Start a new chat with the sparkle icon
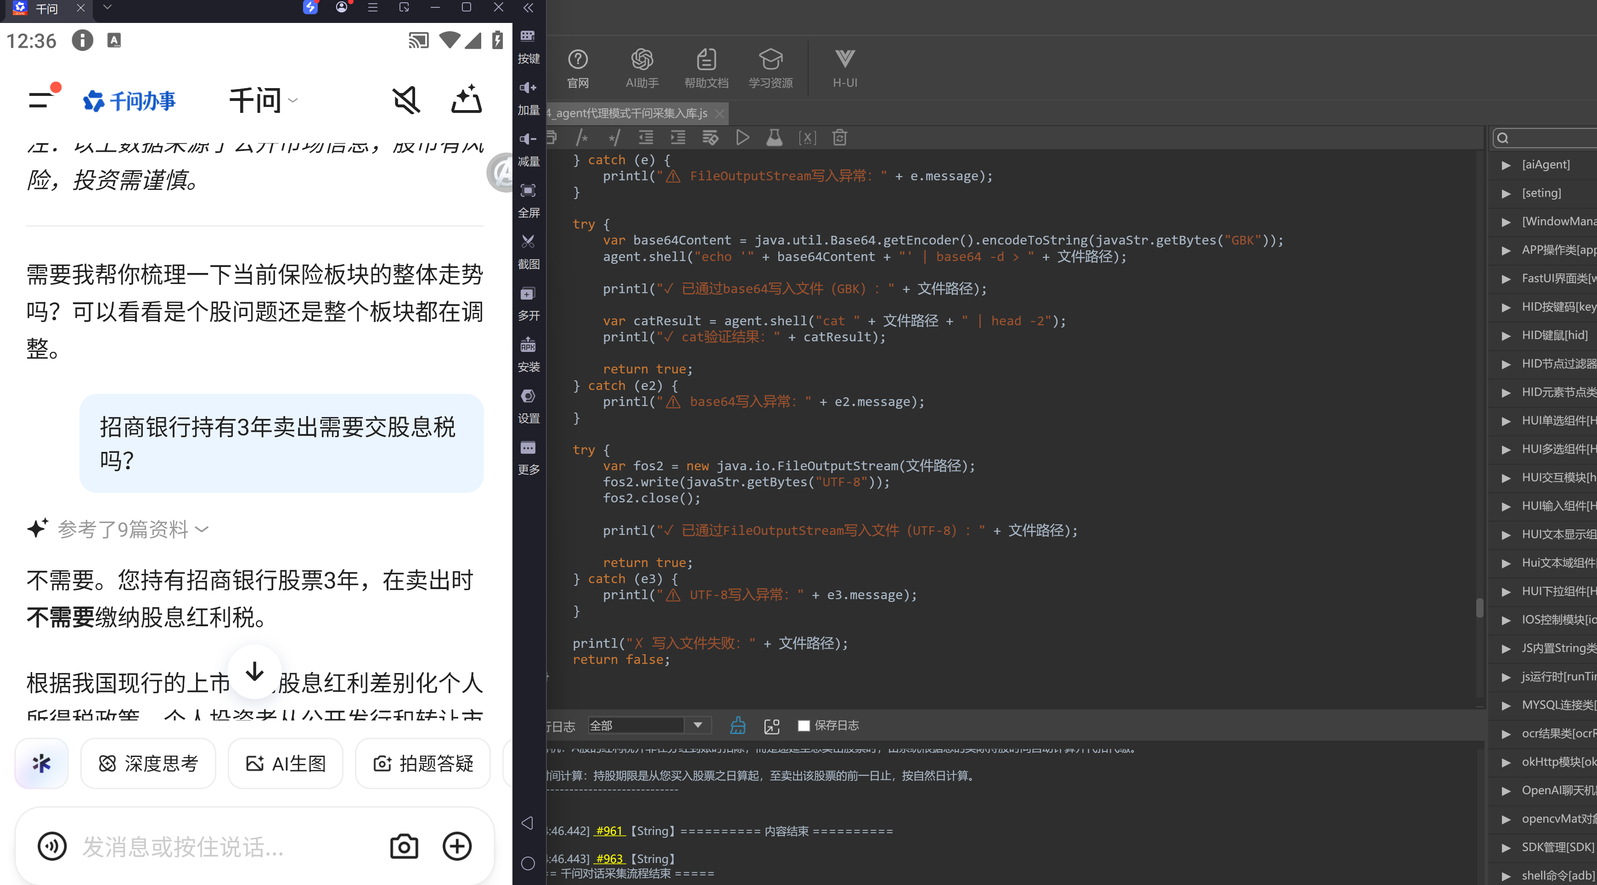Screen dimensions: 1597x885 (x=466, y=99)
